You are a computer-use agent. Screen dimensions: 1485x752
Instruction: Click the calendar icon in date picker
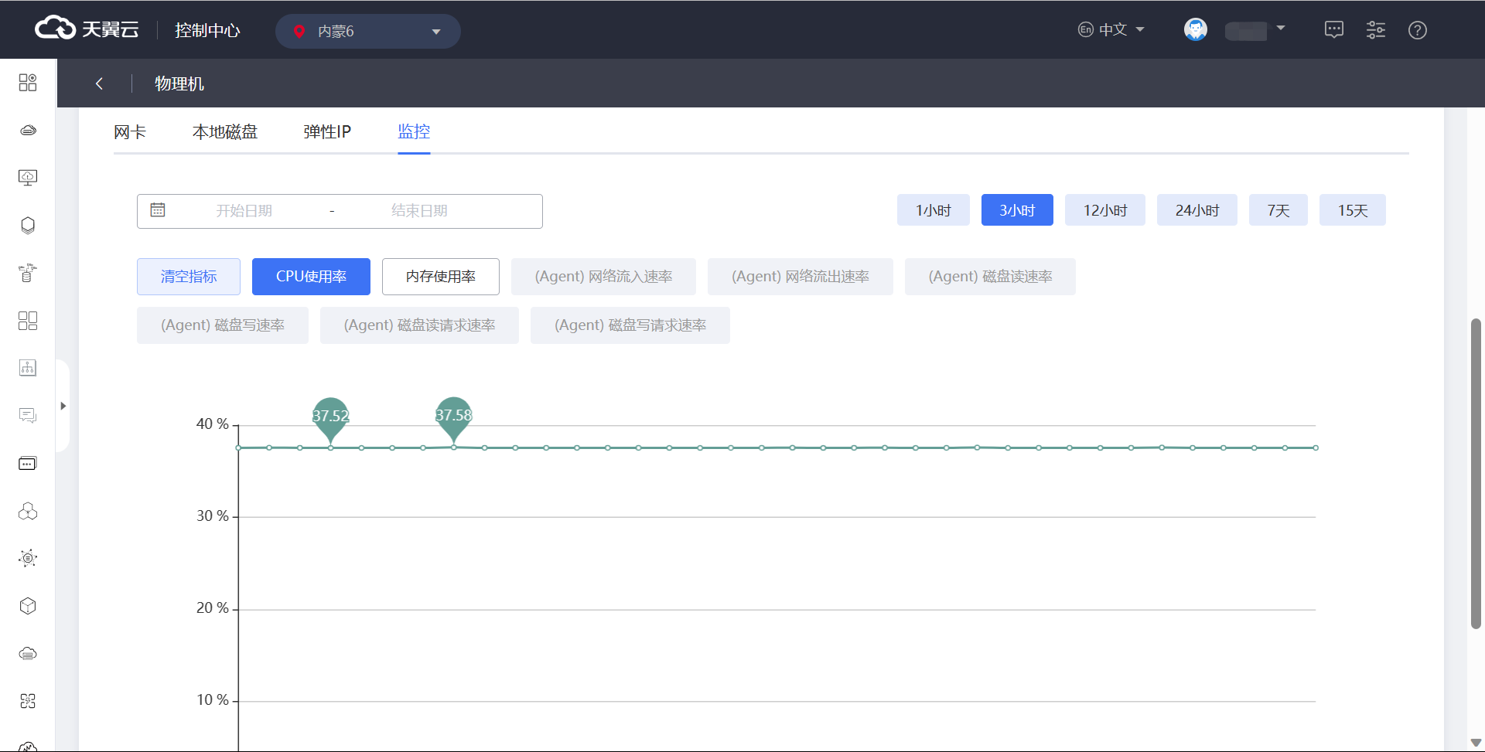click(x=158, y=210)
